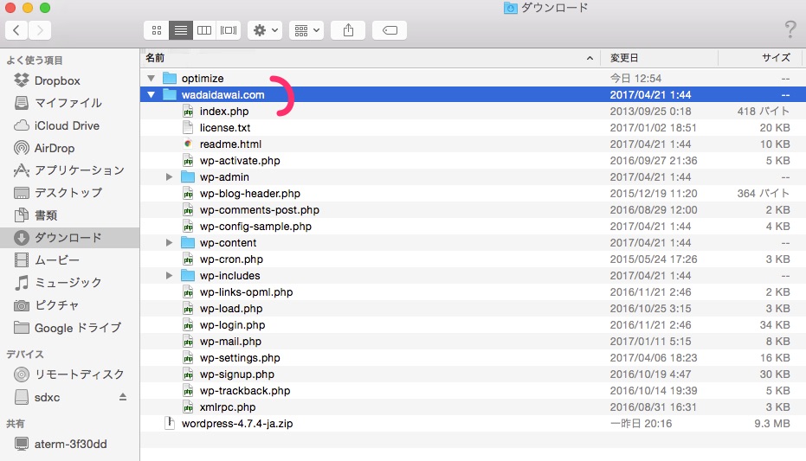Select the file wp-load.php

click(x=231, y=309)
